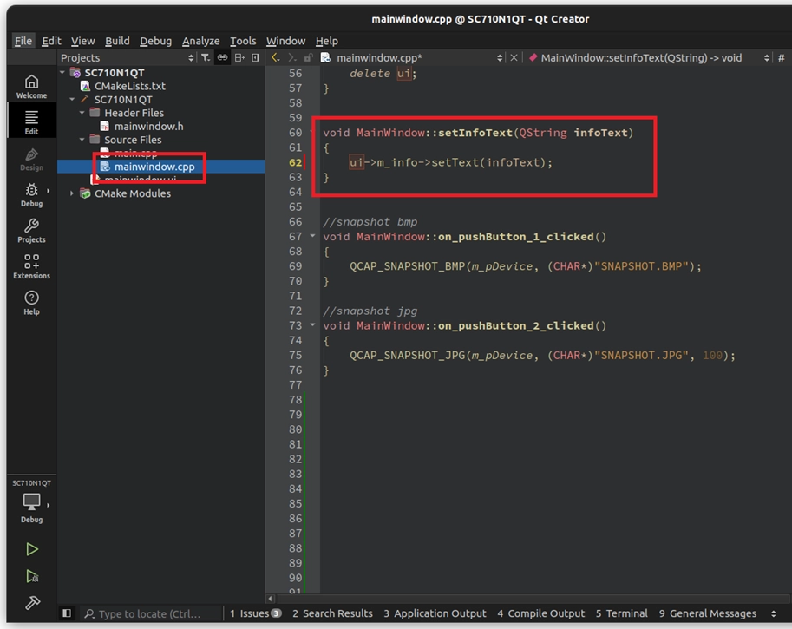This screenshot has width=792, height=629.
Task: Click the QCAP_SNAPSHOT_BMP call on line 69
Action: (x=407, y=266)
